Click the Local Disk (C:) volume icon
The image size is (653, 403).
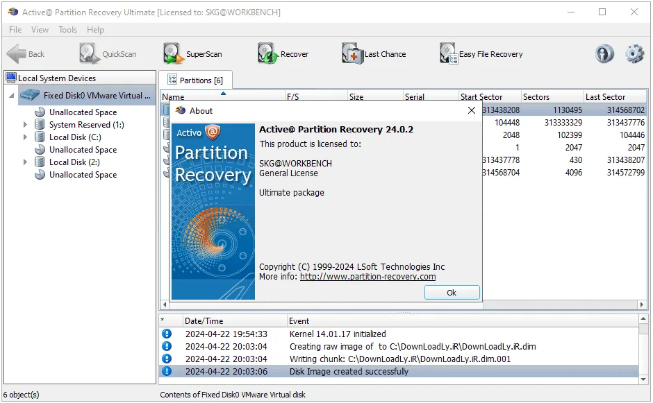tap(40, 137)
